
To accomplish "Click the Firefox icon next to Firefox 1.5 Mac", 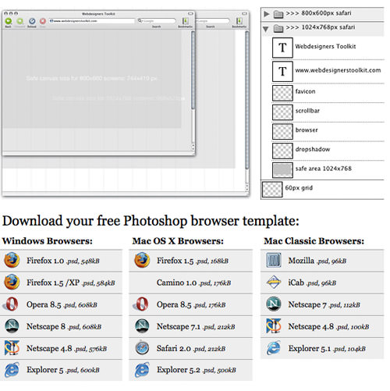I will click(x=142, y=260).
